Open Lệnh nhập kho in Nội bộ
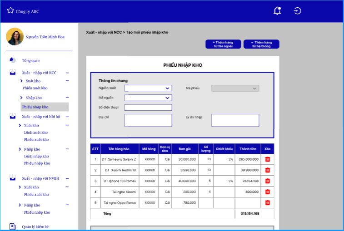This screenshot has height=231, width=344. (x=36, y=156)
